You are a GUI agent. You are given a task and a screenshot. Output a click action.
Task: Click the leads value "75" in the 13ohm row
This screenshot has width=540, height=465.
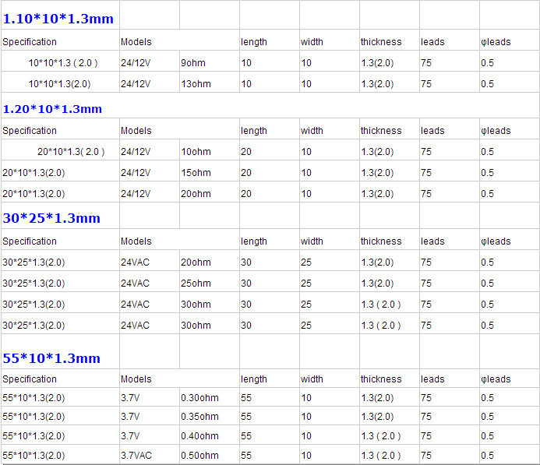click(426, 84)
